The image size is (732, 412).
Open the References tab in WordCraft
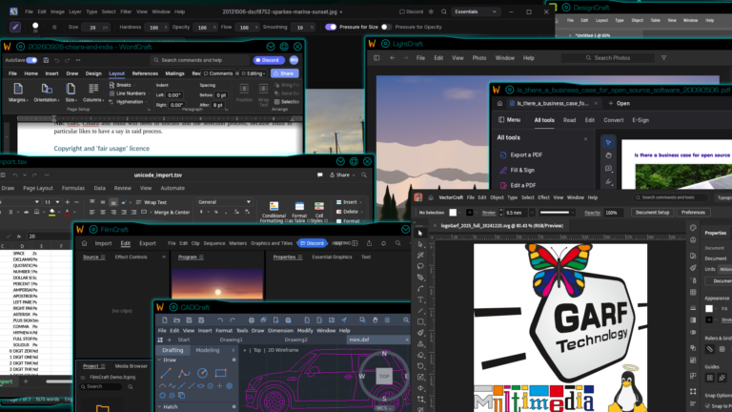(145, 73)
